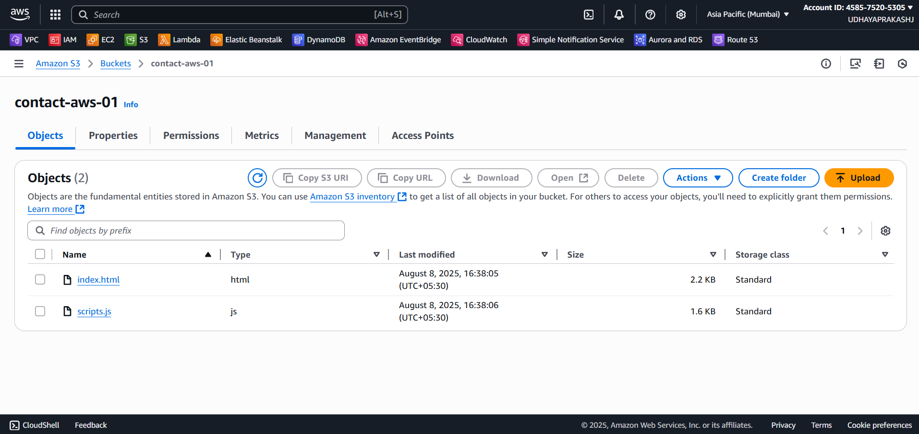Click Create folder button
Image resolution: width=919 pixels, height=434 pixels.
click(x=779, y=178)
